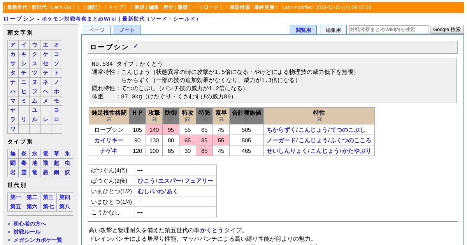Select 炎 in the タイプ別 grid

coord(24,154)
